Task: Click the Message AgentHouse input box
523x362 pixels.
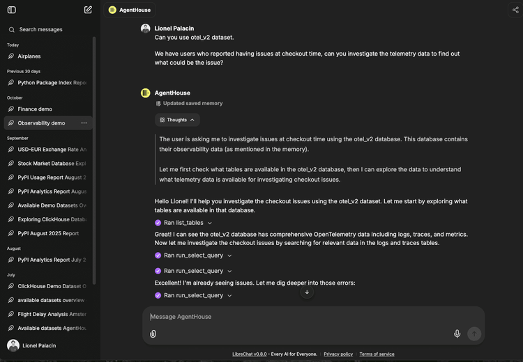Action: [300, 317]
